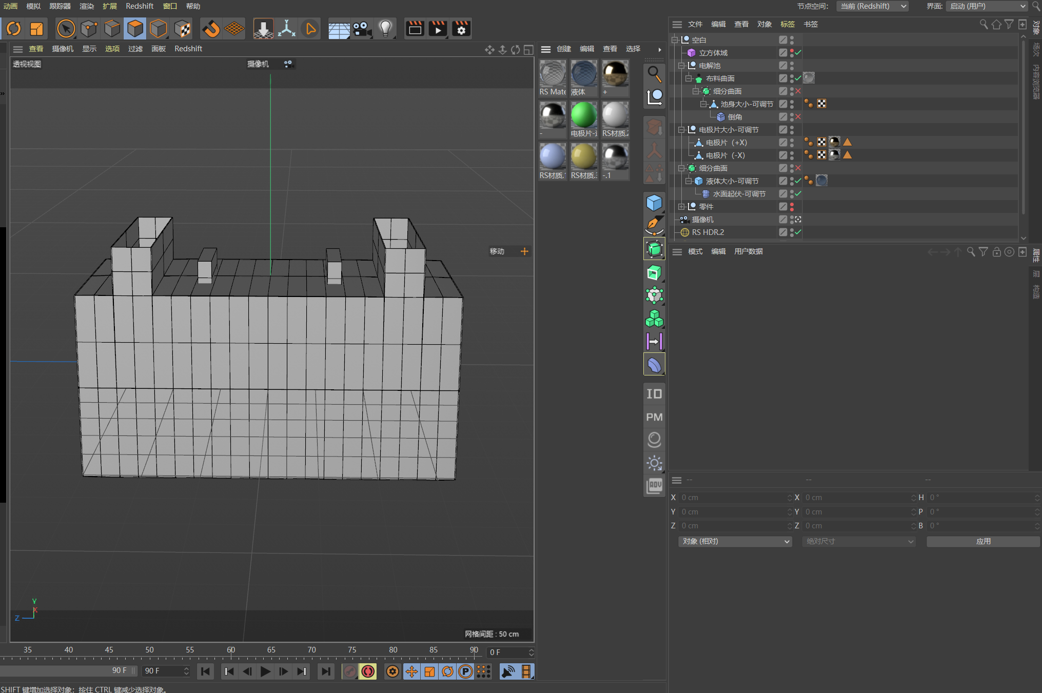Toggle enable state of 倒角
Viewport: 1042px width, 693px height.
click(798, 116)
